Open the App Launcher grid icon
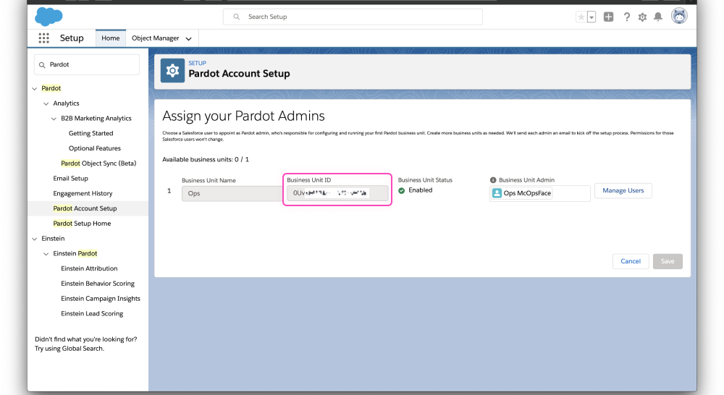This screenshot has height=395, width=724. [x=43, y=38]
